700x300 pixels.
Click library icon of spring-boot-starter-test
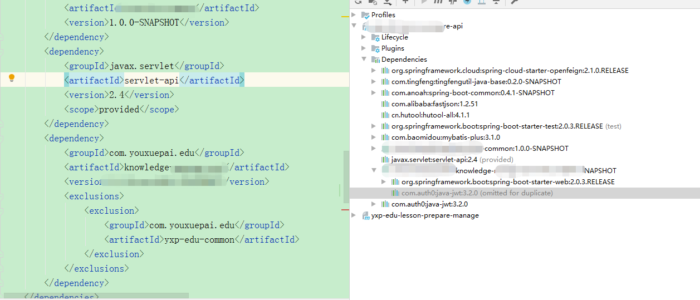click(x=385, y=126)
